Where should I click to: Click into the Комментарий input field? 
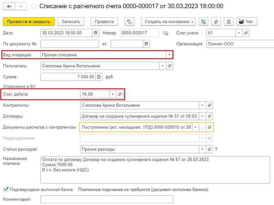point(107,199)
